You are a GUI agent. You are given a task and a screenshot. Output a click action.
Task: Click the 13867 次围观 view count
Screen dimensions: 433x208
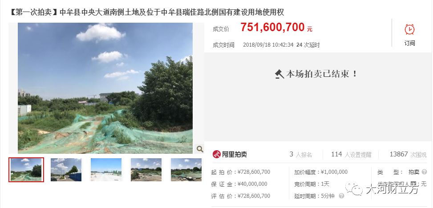(408, 155)
